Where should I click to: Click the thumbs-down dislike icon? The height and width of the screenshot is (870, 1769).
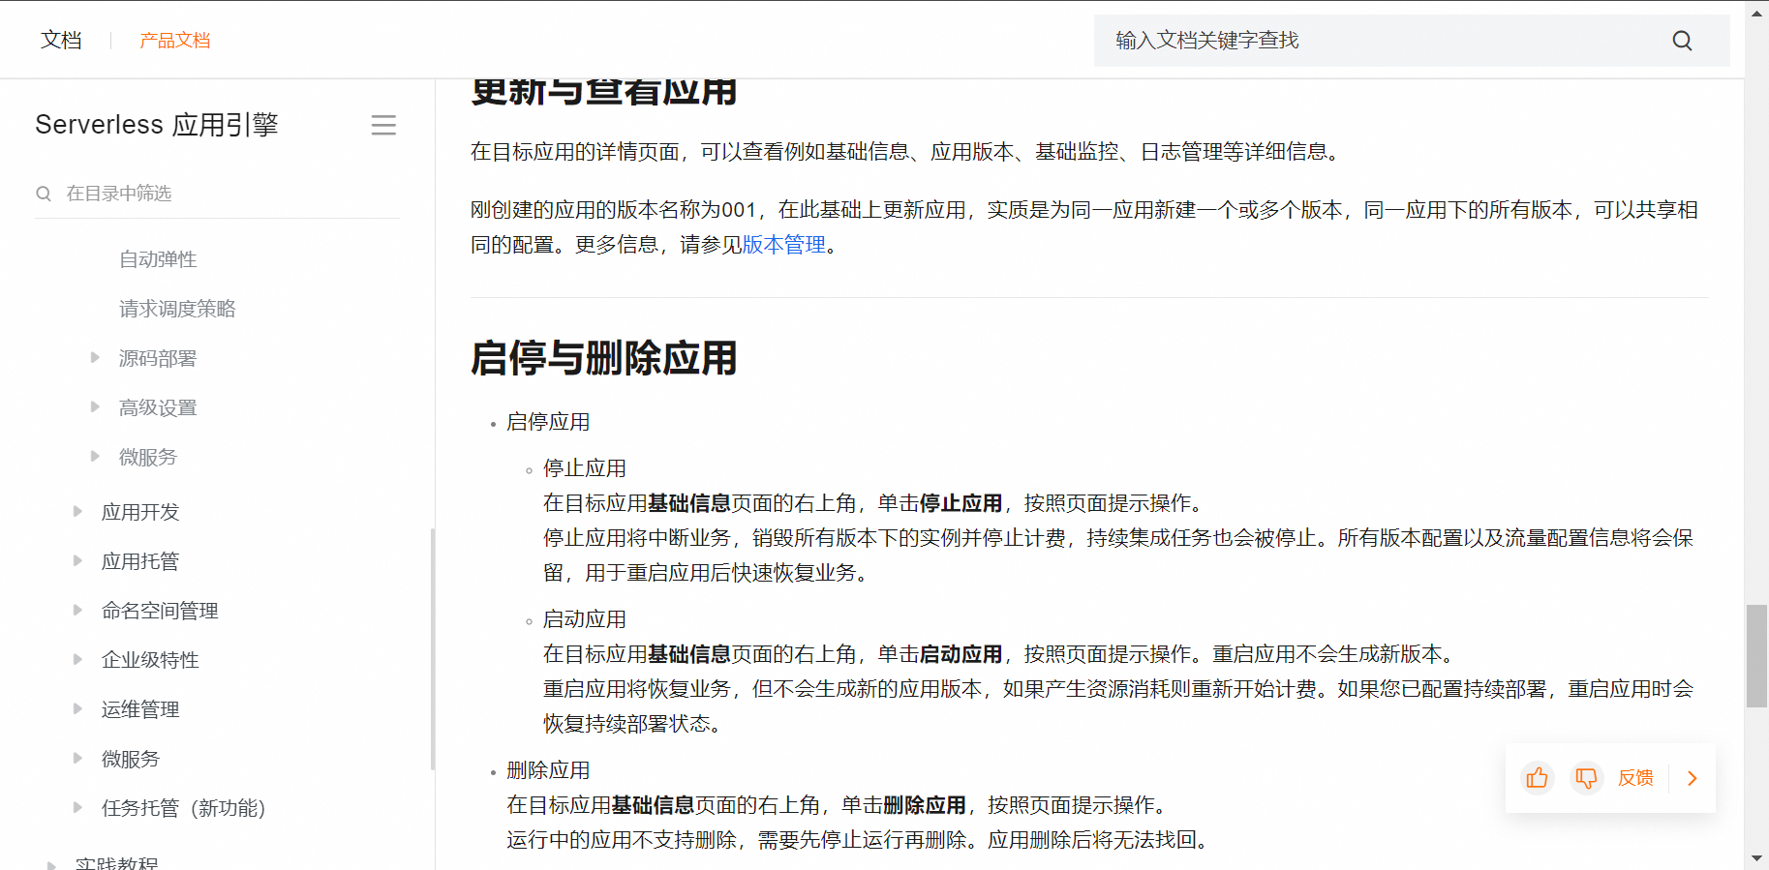point(1586,778)
